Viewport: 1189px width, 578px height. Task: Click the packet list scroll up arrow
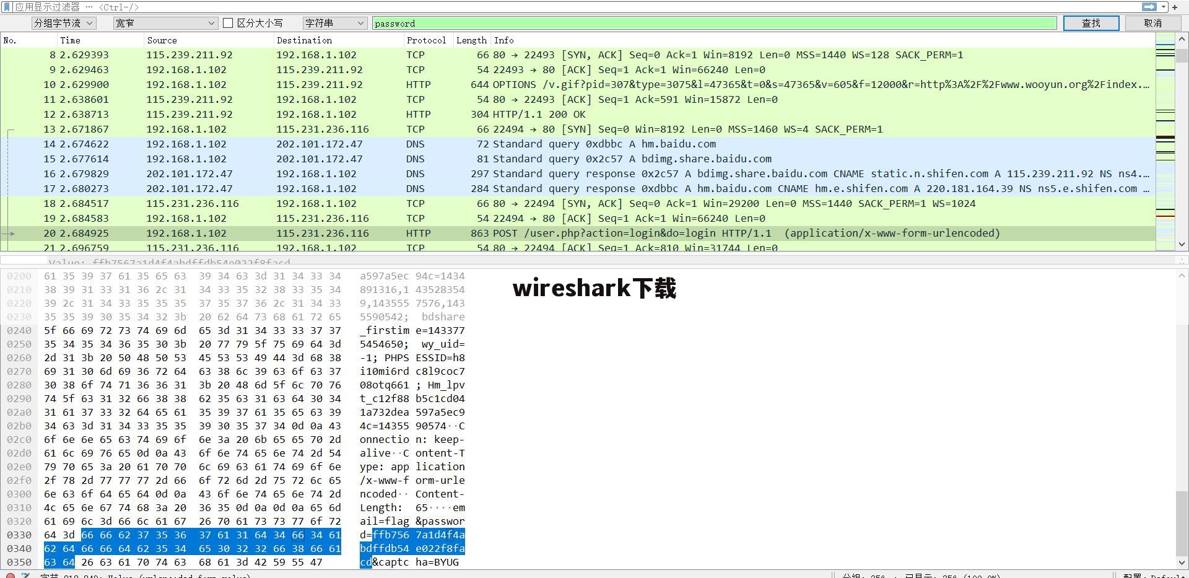[1182, 39]
